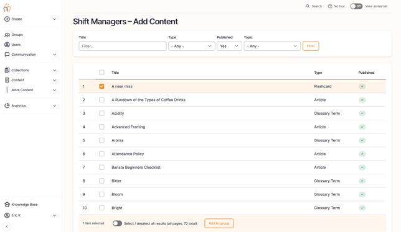Click the Groups people icon

click(x=7, y=35)
